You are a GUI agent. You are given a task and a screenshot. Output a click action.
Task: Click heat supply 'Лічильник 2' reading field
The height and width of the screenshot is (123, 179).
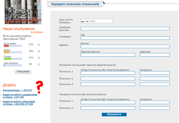click(x=154, y=108)
